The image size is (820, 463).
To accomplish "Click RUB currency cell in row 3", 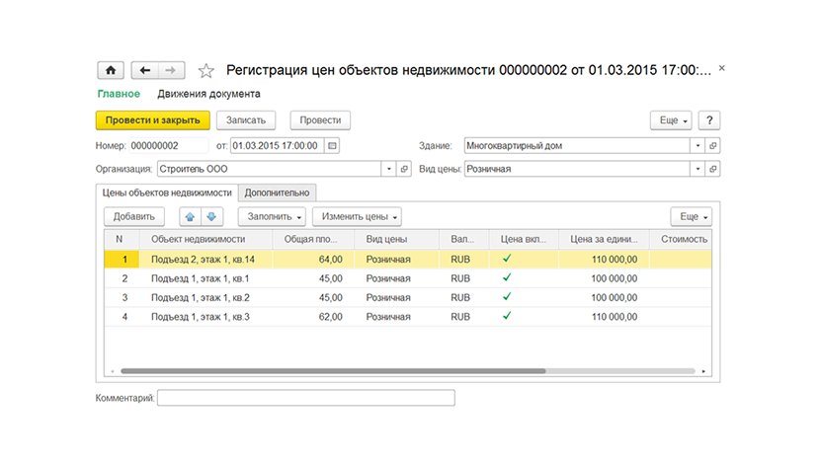I will point(464,297).
